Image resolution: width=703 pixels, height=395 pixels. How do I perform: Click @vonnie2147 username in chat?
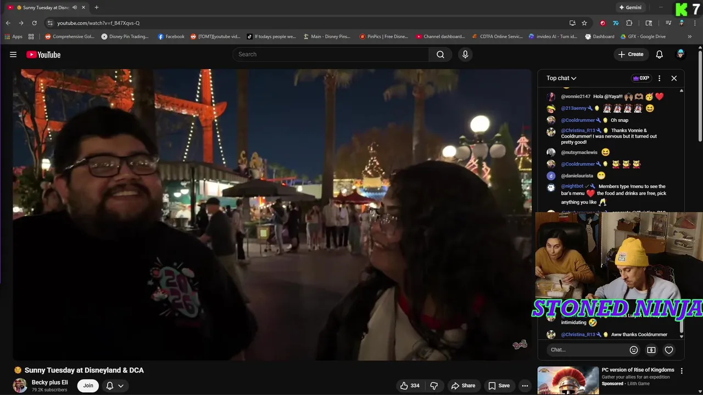tap(576, 97)
